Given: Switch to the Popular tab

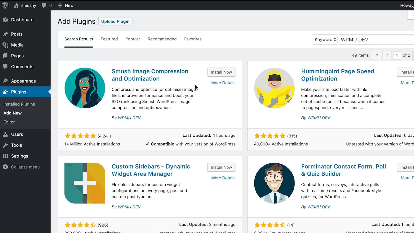Looking at the screenshot, I should click(x=132, y=39).
